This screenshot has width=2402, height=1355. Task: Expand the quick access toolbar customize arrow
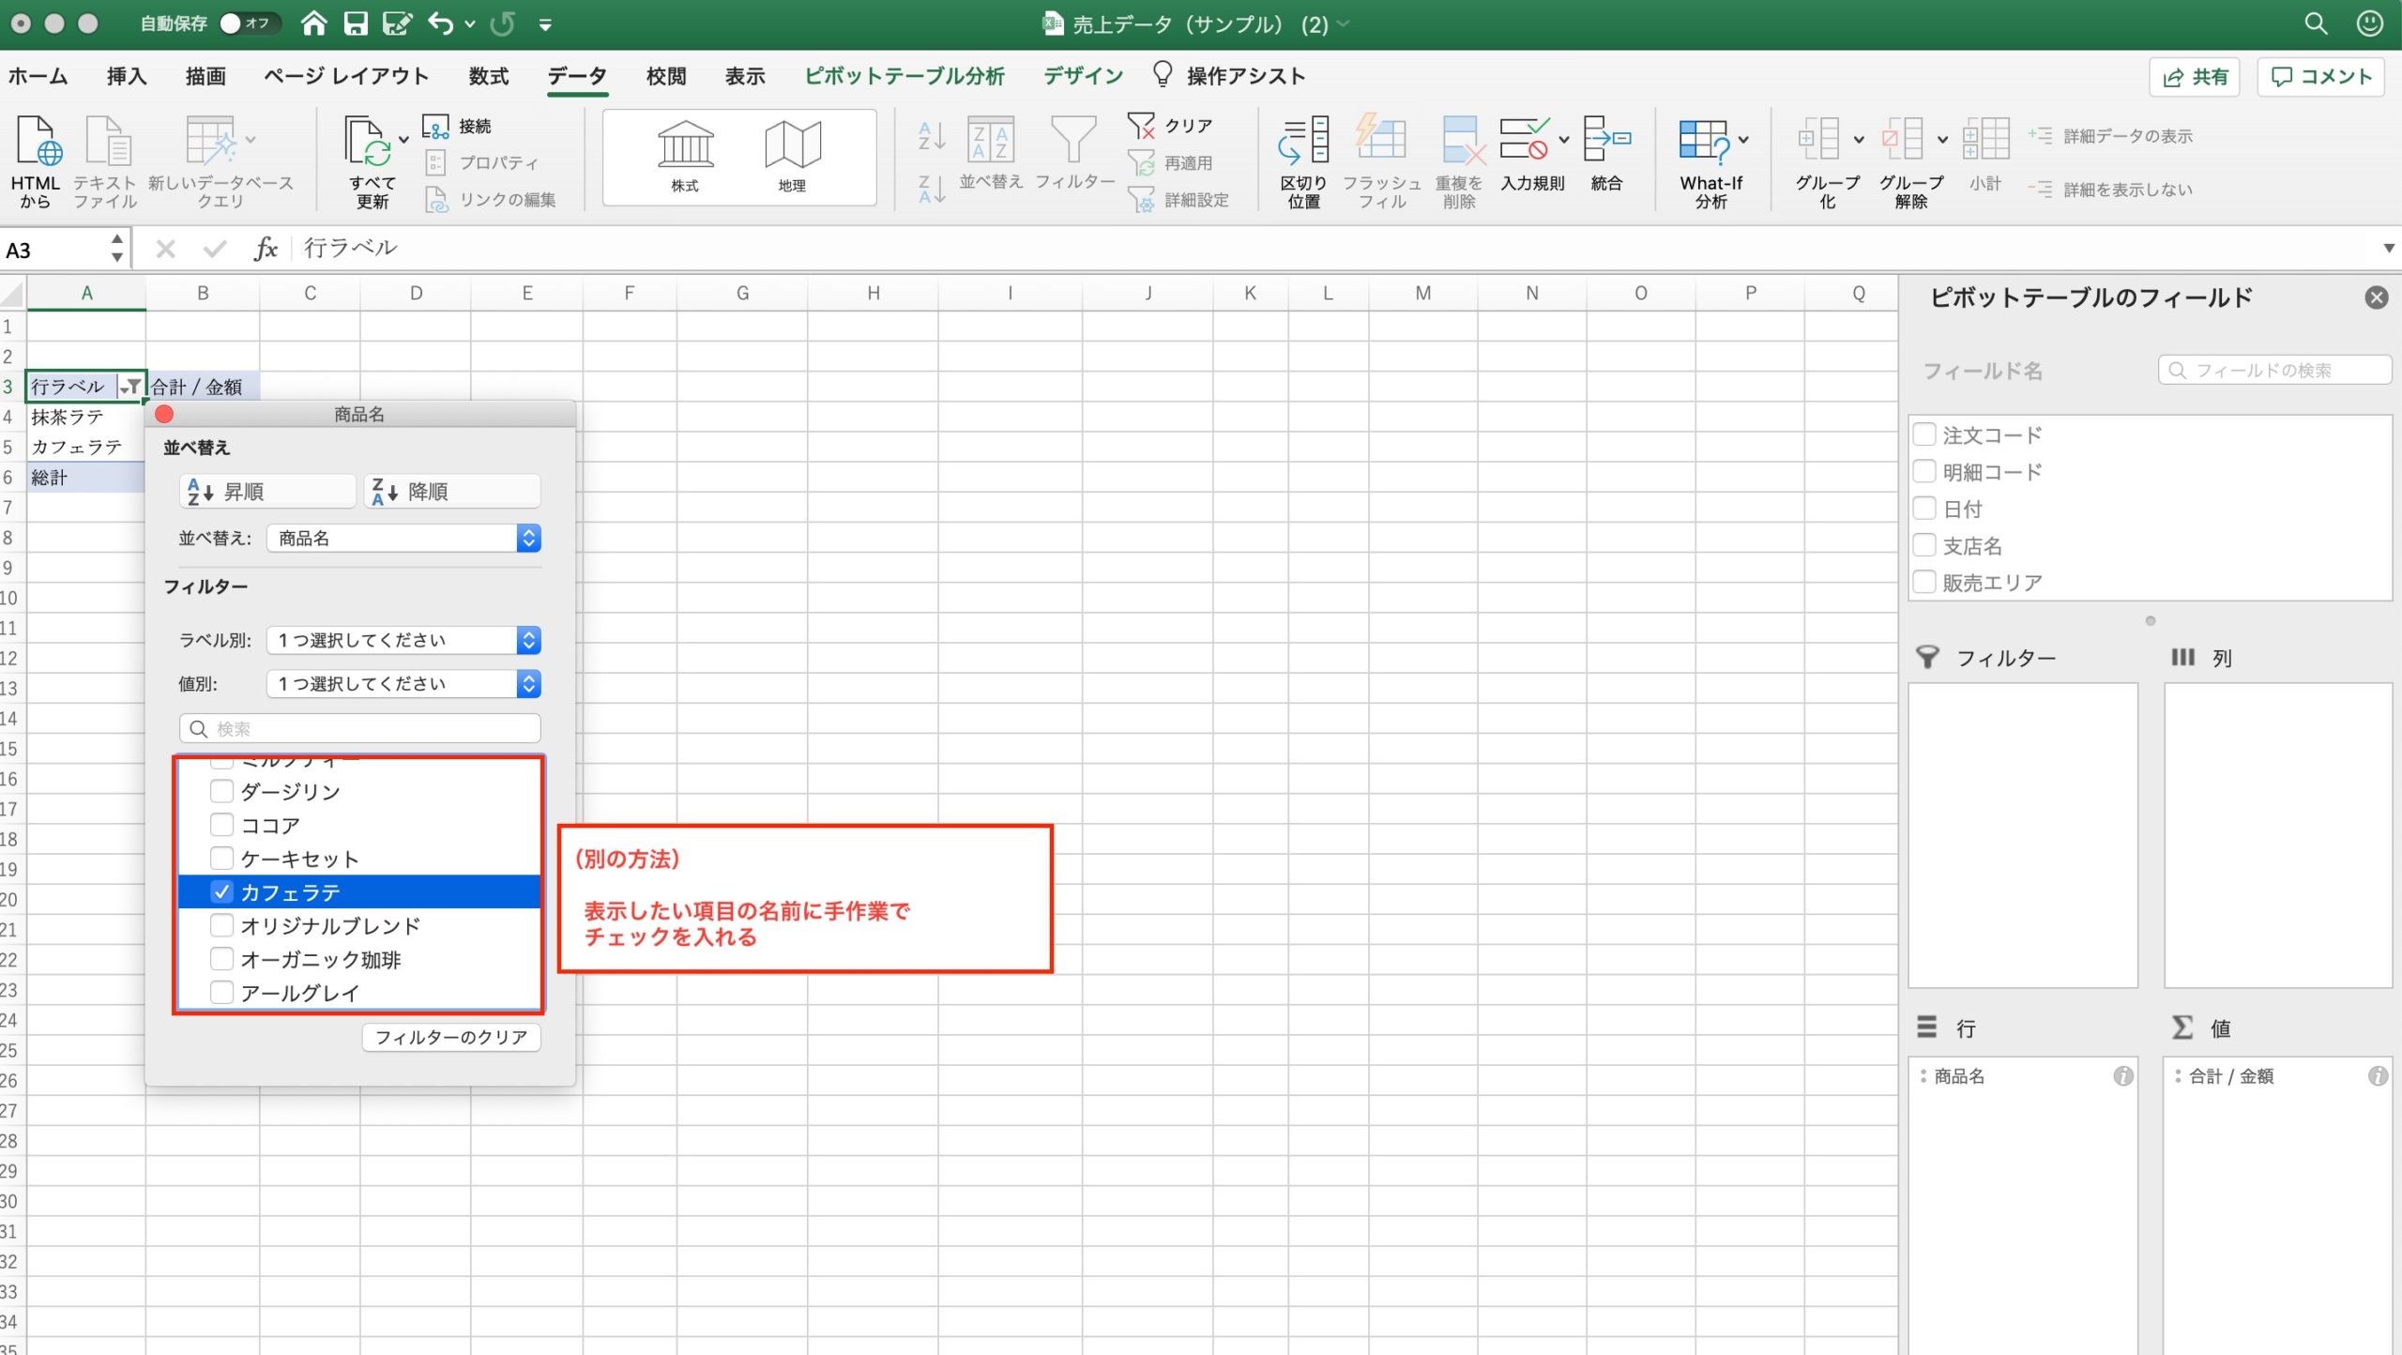pos(545,25)
